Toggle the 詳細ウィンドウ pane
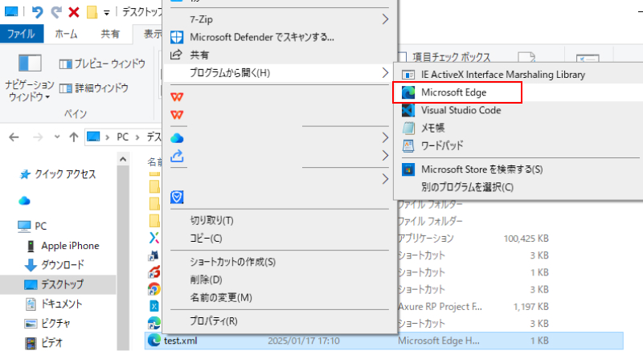Screen dimensions: 643x351 [x=94, y=88]
